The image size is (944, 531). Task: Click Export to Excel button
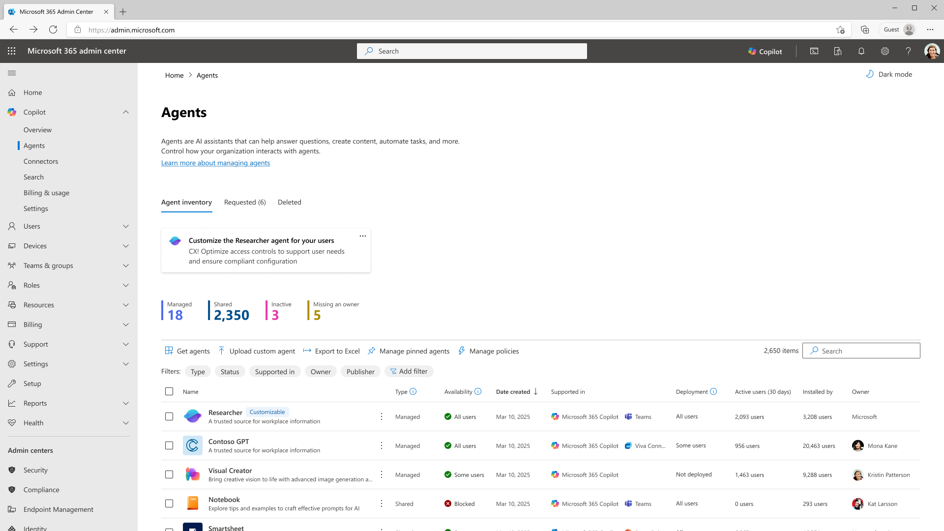(331, 351)
